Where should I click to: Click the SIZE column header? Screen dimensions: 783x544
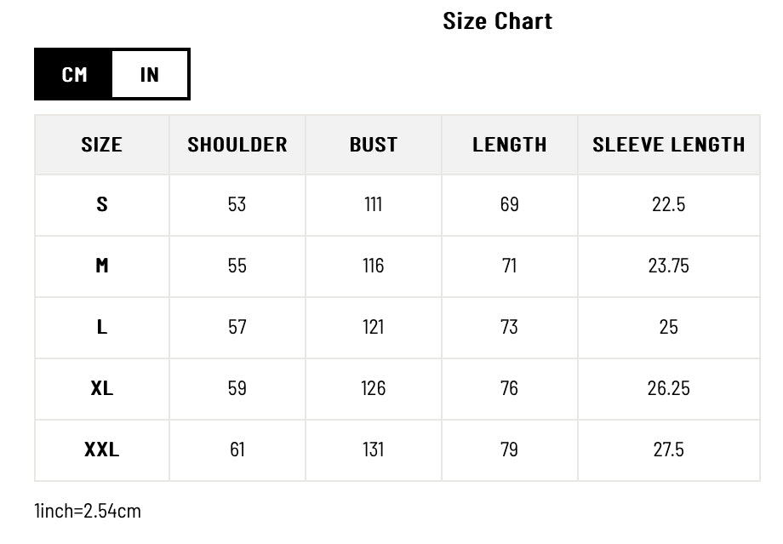[x=102, y=145]
